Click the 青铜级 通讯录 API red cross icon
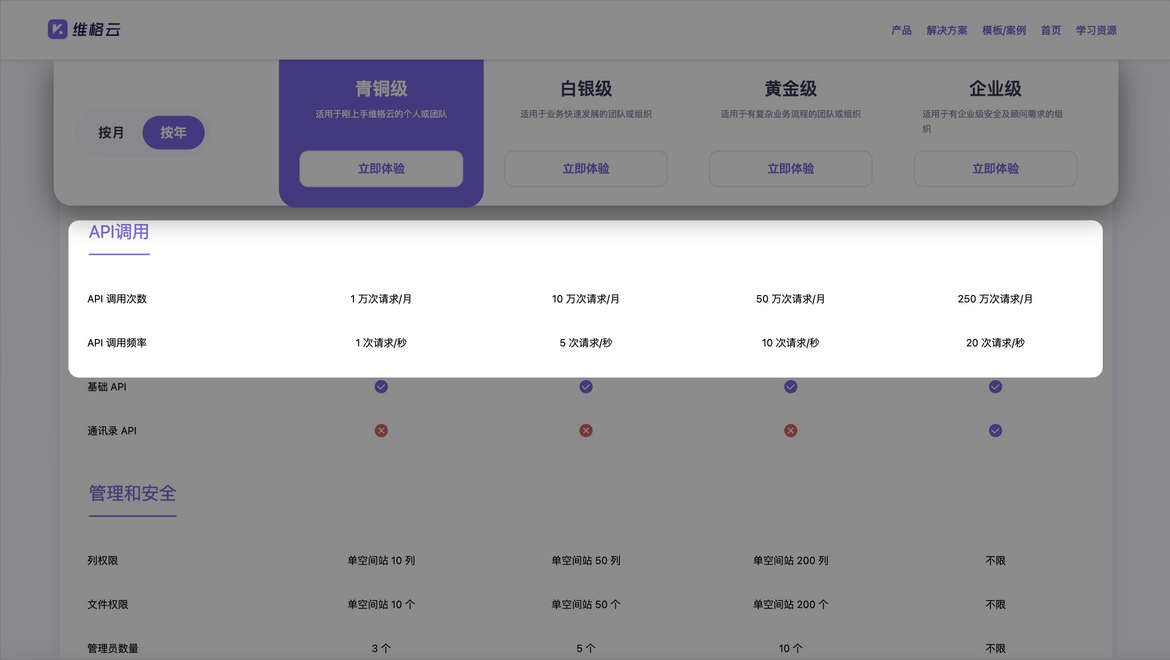Screen dimensions: 1170x660 381,431
